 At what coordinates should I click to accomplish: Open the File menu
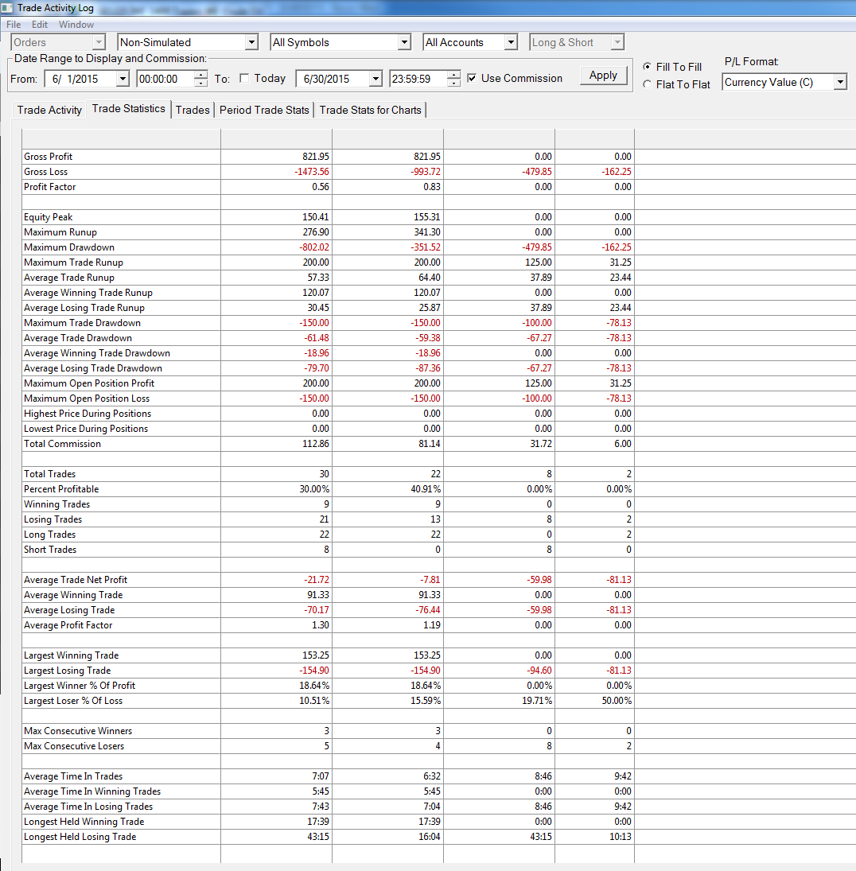pos(14,25)
